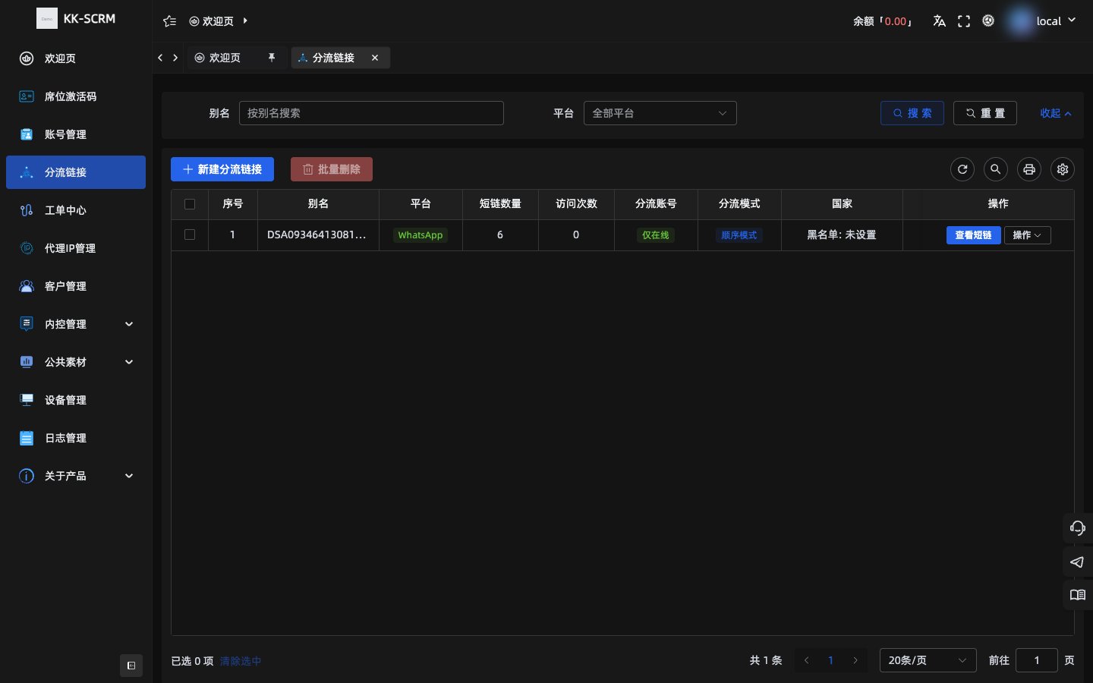The height and width of the screenshot is (683, 1093).
Task: Click the KK-SCRM logo image
Action: [x=47, y=18]
